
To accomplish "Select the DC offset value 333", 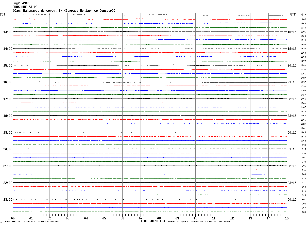I will [x=304, y=212].
